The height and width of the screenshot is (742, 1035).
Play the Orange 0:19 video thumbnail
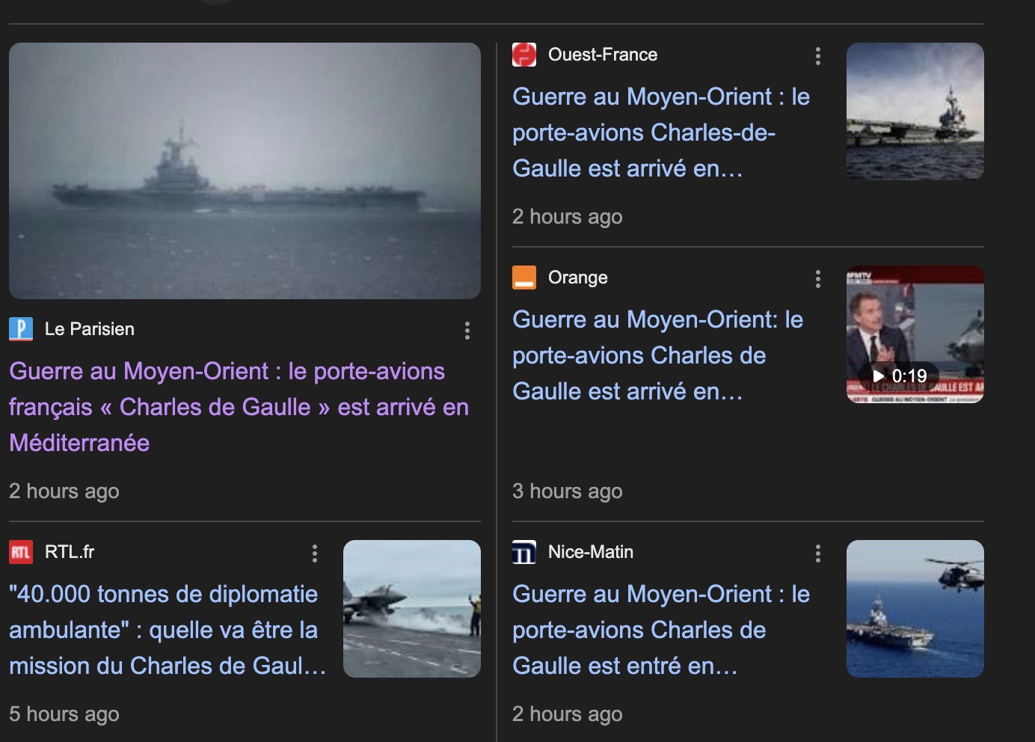[x=915, y=334]
